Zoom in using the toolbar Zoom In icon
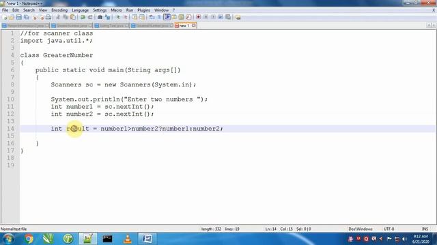 click(x=118, y=17)
